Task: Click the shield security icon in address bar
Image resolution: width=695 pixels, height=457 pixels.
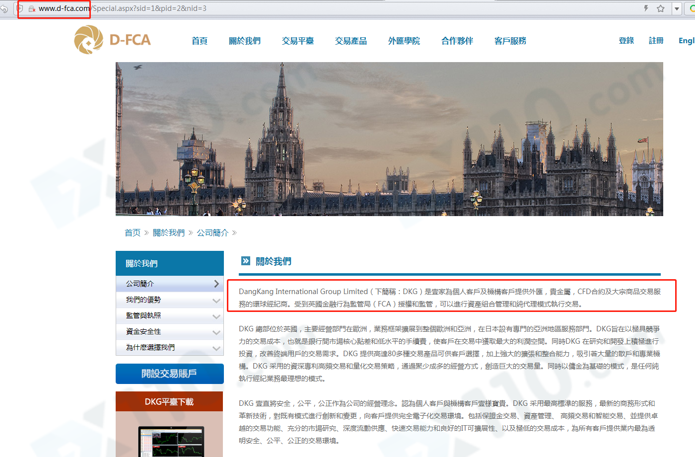Action: 20,8
